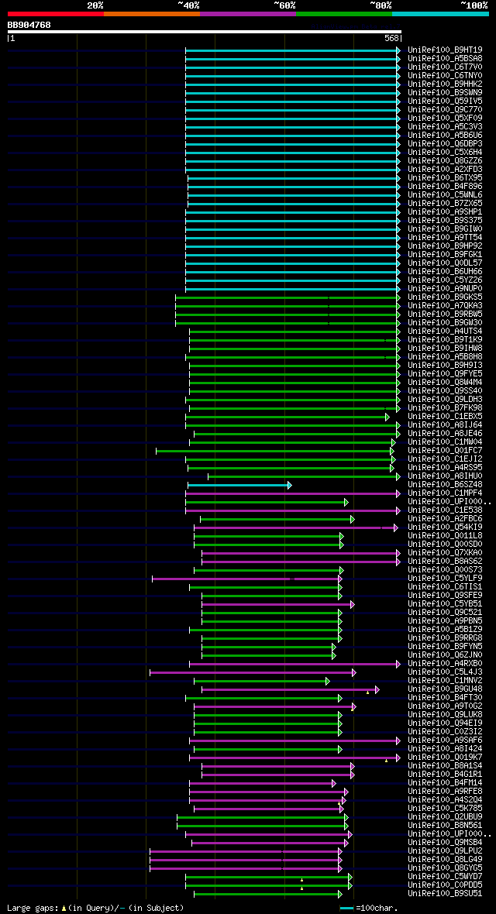Screen dimensions: 496x914
Task: Click the red ~20% legend segment
Action: (56, 13)
